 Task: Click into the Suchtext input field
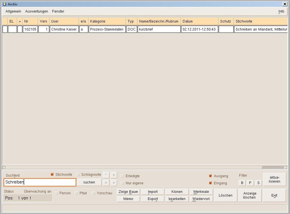[x=40, y=182]
